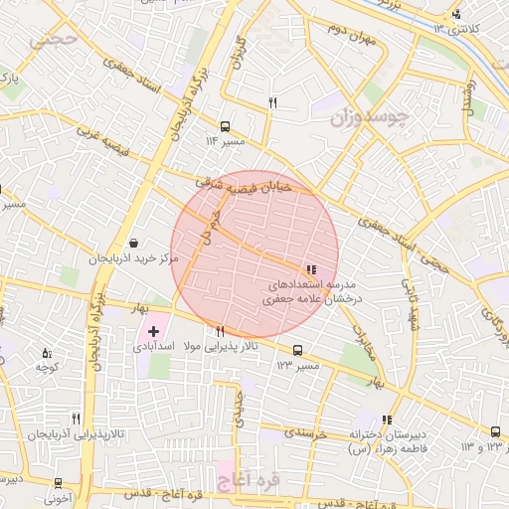Select the police icon near کلانتری ۱۳
The image size is (509, 509).
(x=456, y=14)
